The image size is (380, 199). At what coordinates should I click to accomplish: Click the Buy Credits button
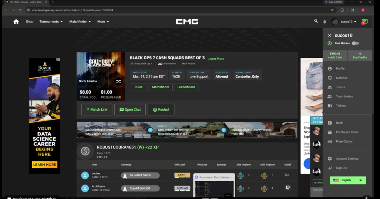360,56
